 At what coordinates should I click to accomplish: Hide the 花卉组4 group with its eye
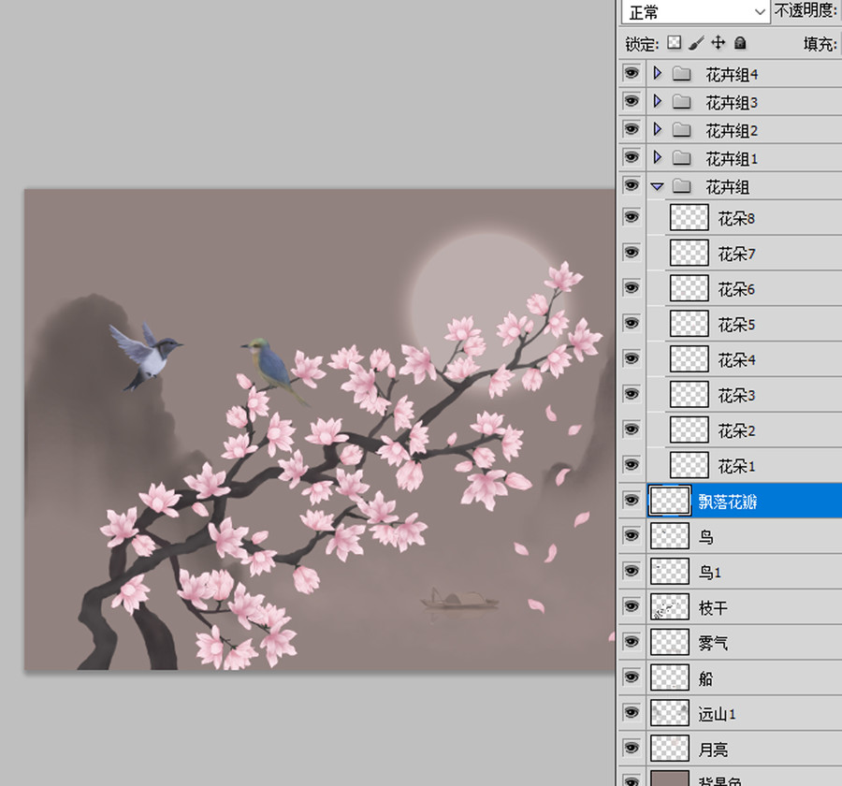631,73
